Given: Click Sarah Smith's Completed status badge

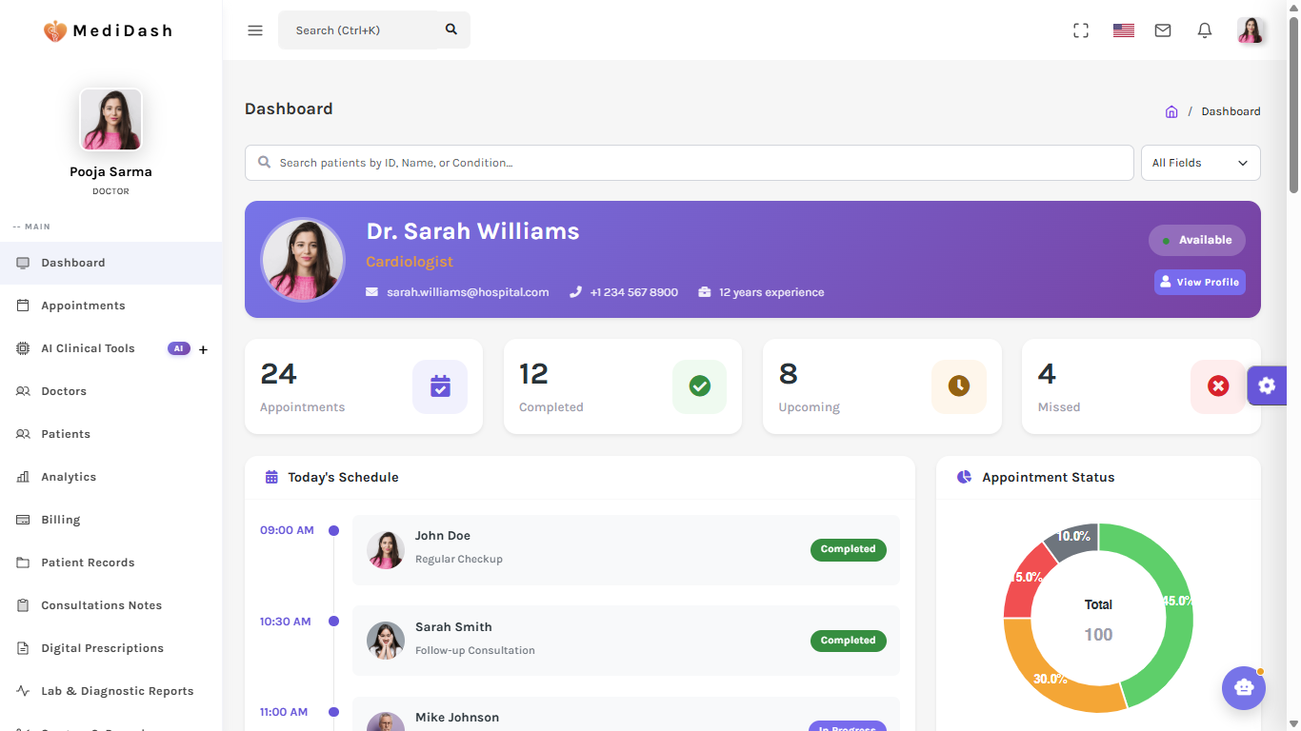Looking at the screenshot, I should (849, 641).
